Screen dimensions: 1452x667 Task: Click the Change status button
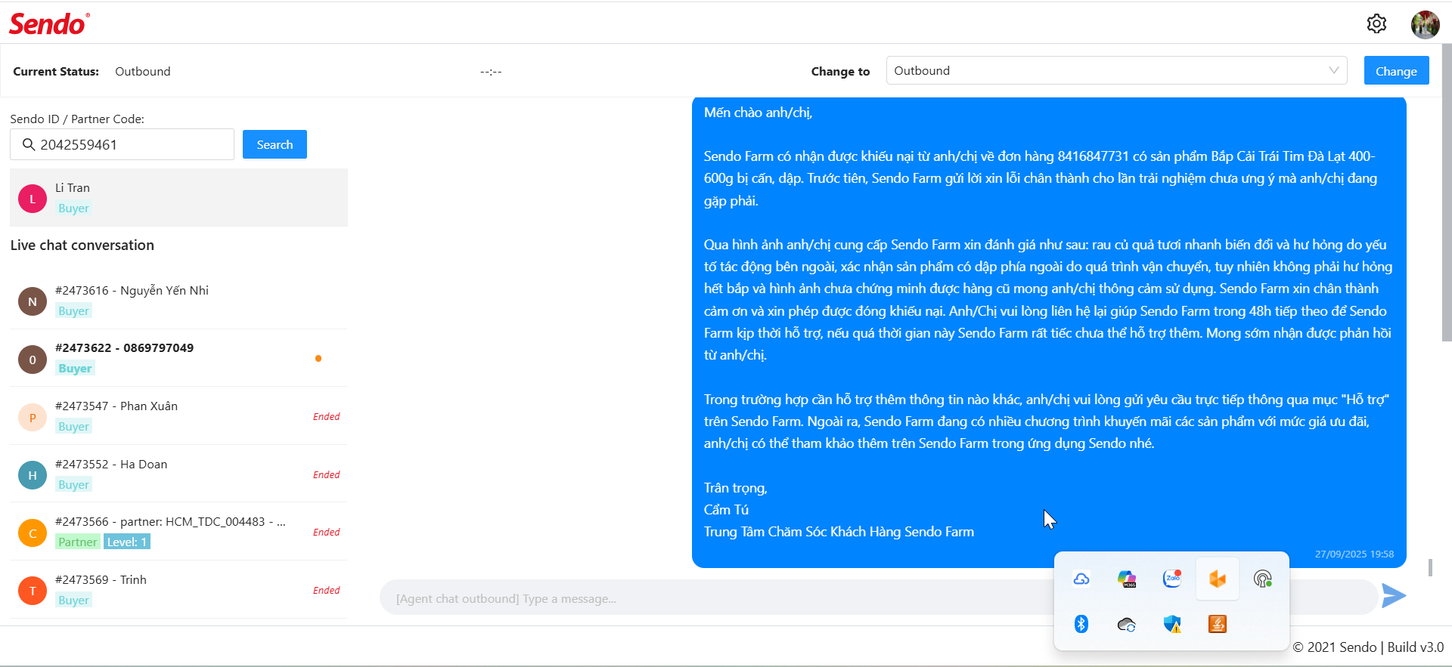[x=1396, y=70]
